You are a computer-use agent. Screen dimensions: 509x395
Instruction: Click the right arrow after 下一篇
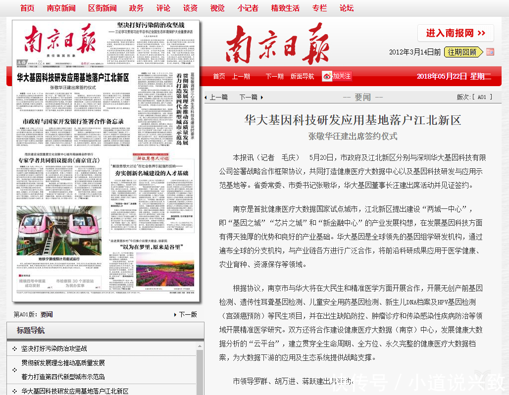click(x=261, y=98)
